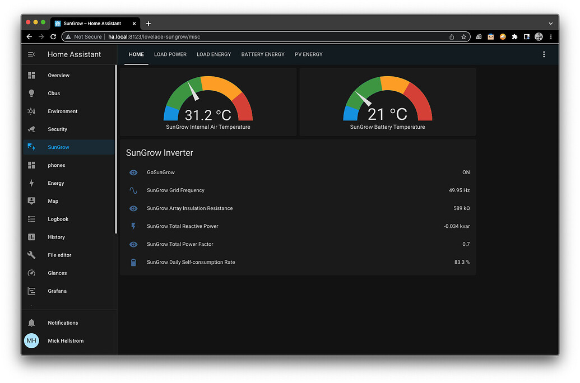The image size is (580, 383).
Task: Open Glances using its gauge icon
Action: click(x=32, y=273)
